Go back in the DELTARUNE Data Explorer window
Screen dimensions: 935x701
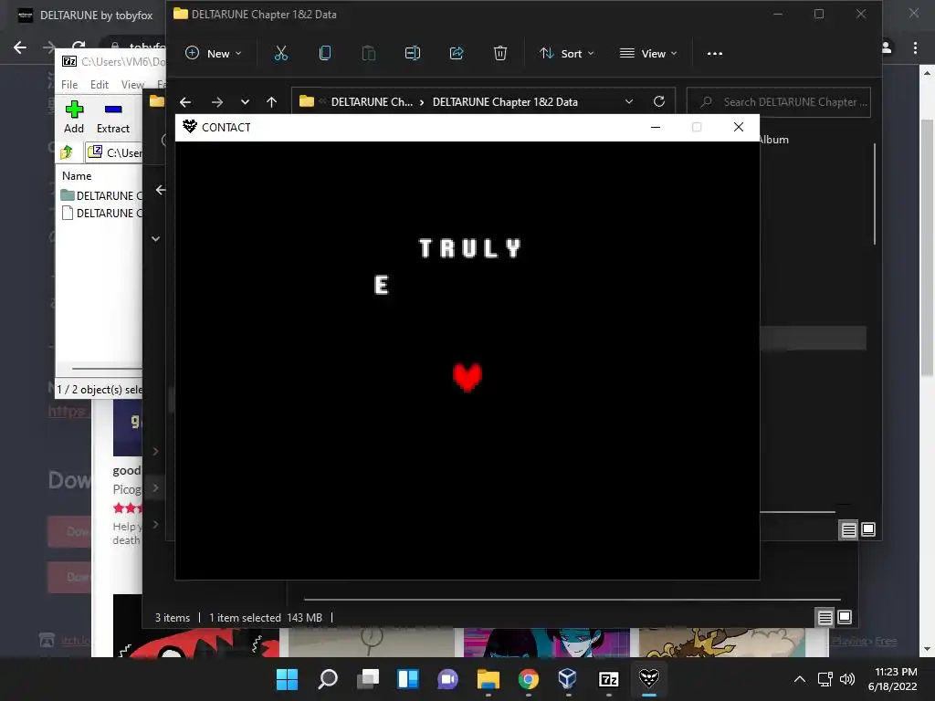click(185, 102)
